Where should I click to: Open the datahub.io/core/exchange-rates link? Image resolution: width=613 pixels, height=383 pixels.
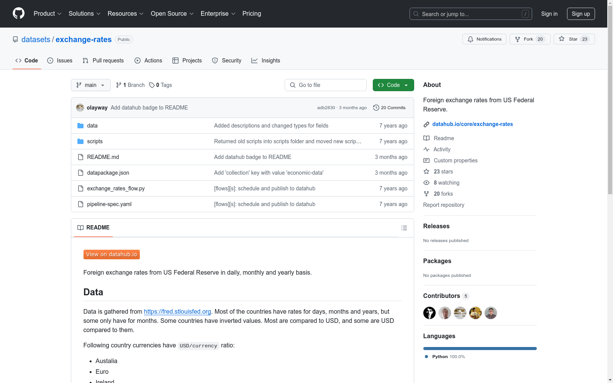(x=472, y=124)
